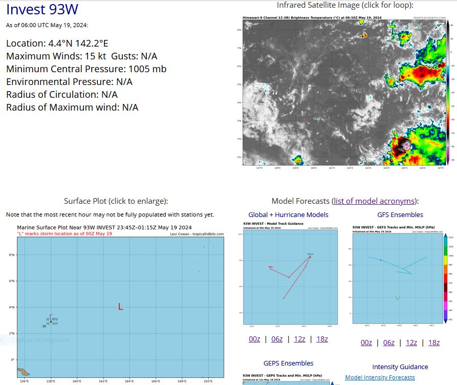
Task: Click Radius of Maximum wind: N/A text
Action: [x=72, y=108]
